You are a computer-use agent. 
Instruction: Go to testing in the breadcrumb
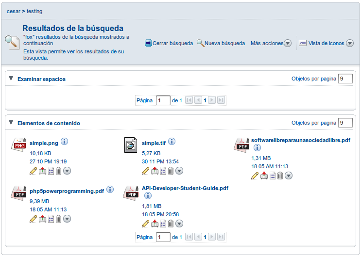click(34, 11)
